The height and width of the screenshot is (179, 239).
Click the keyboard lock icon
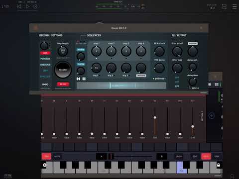click(x=219, y=165)
